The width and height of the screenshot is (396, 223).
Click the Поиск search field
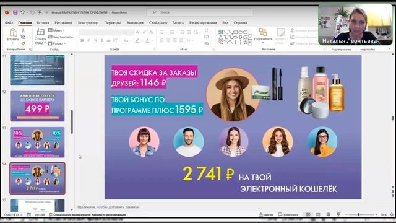tap(200, 12)
